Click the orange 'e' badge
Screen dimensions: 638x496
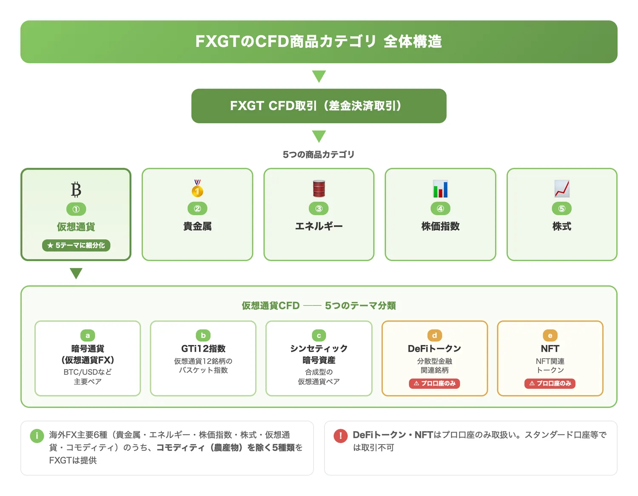[550, 335]
